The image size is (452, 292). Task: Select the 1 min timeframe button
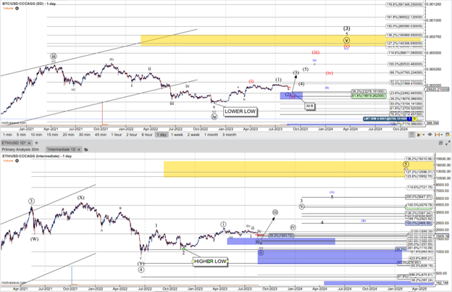click(9, 135)
